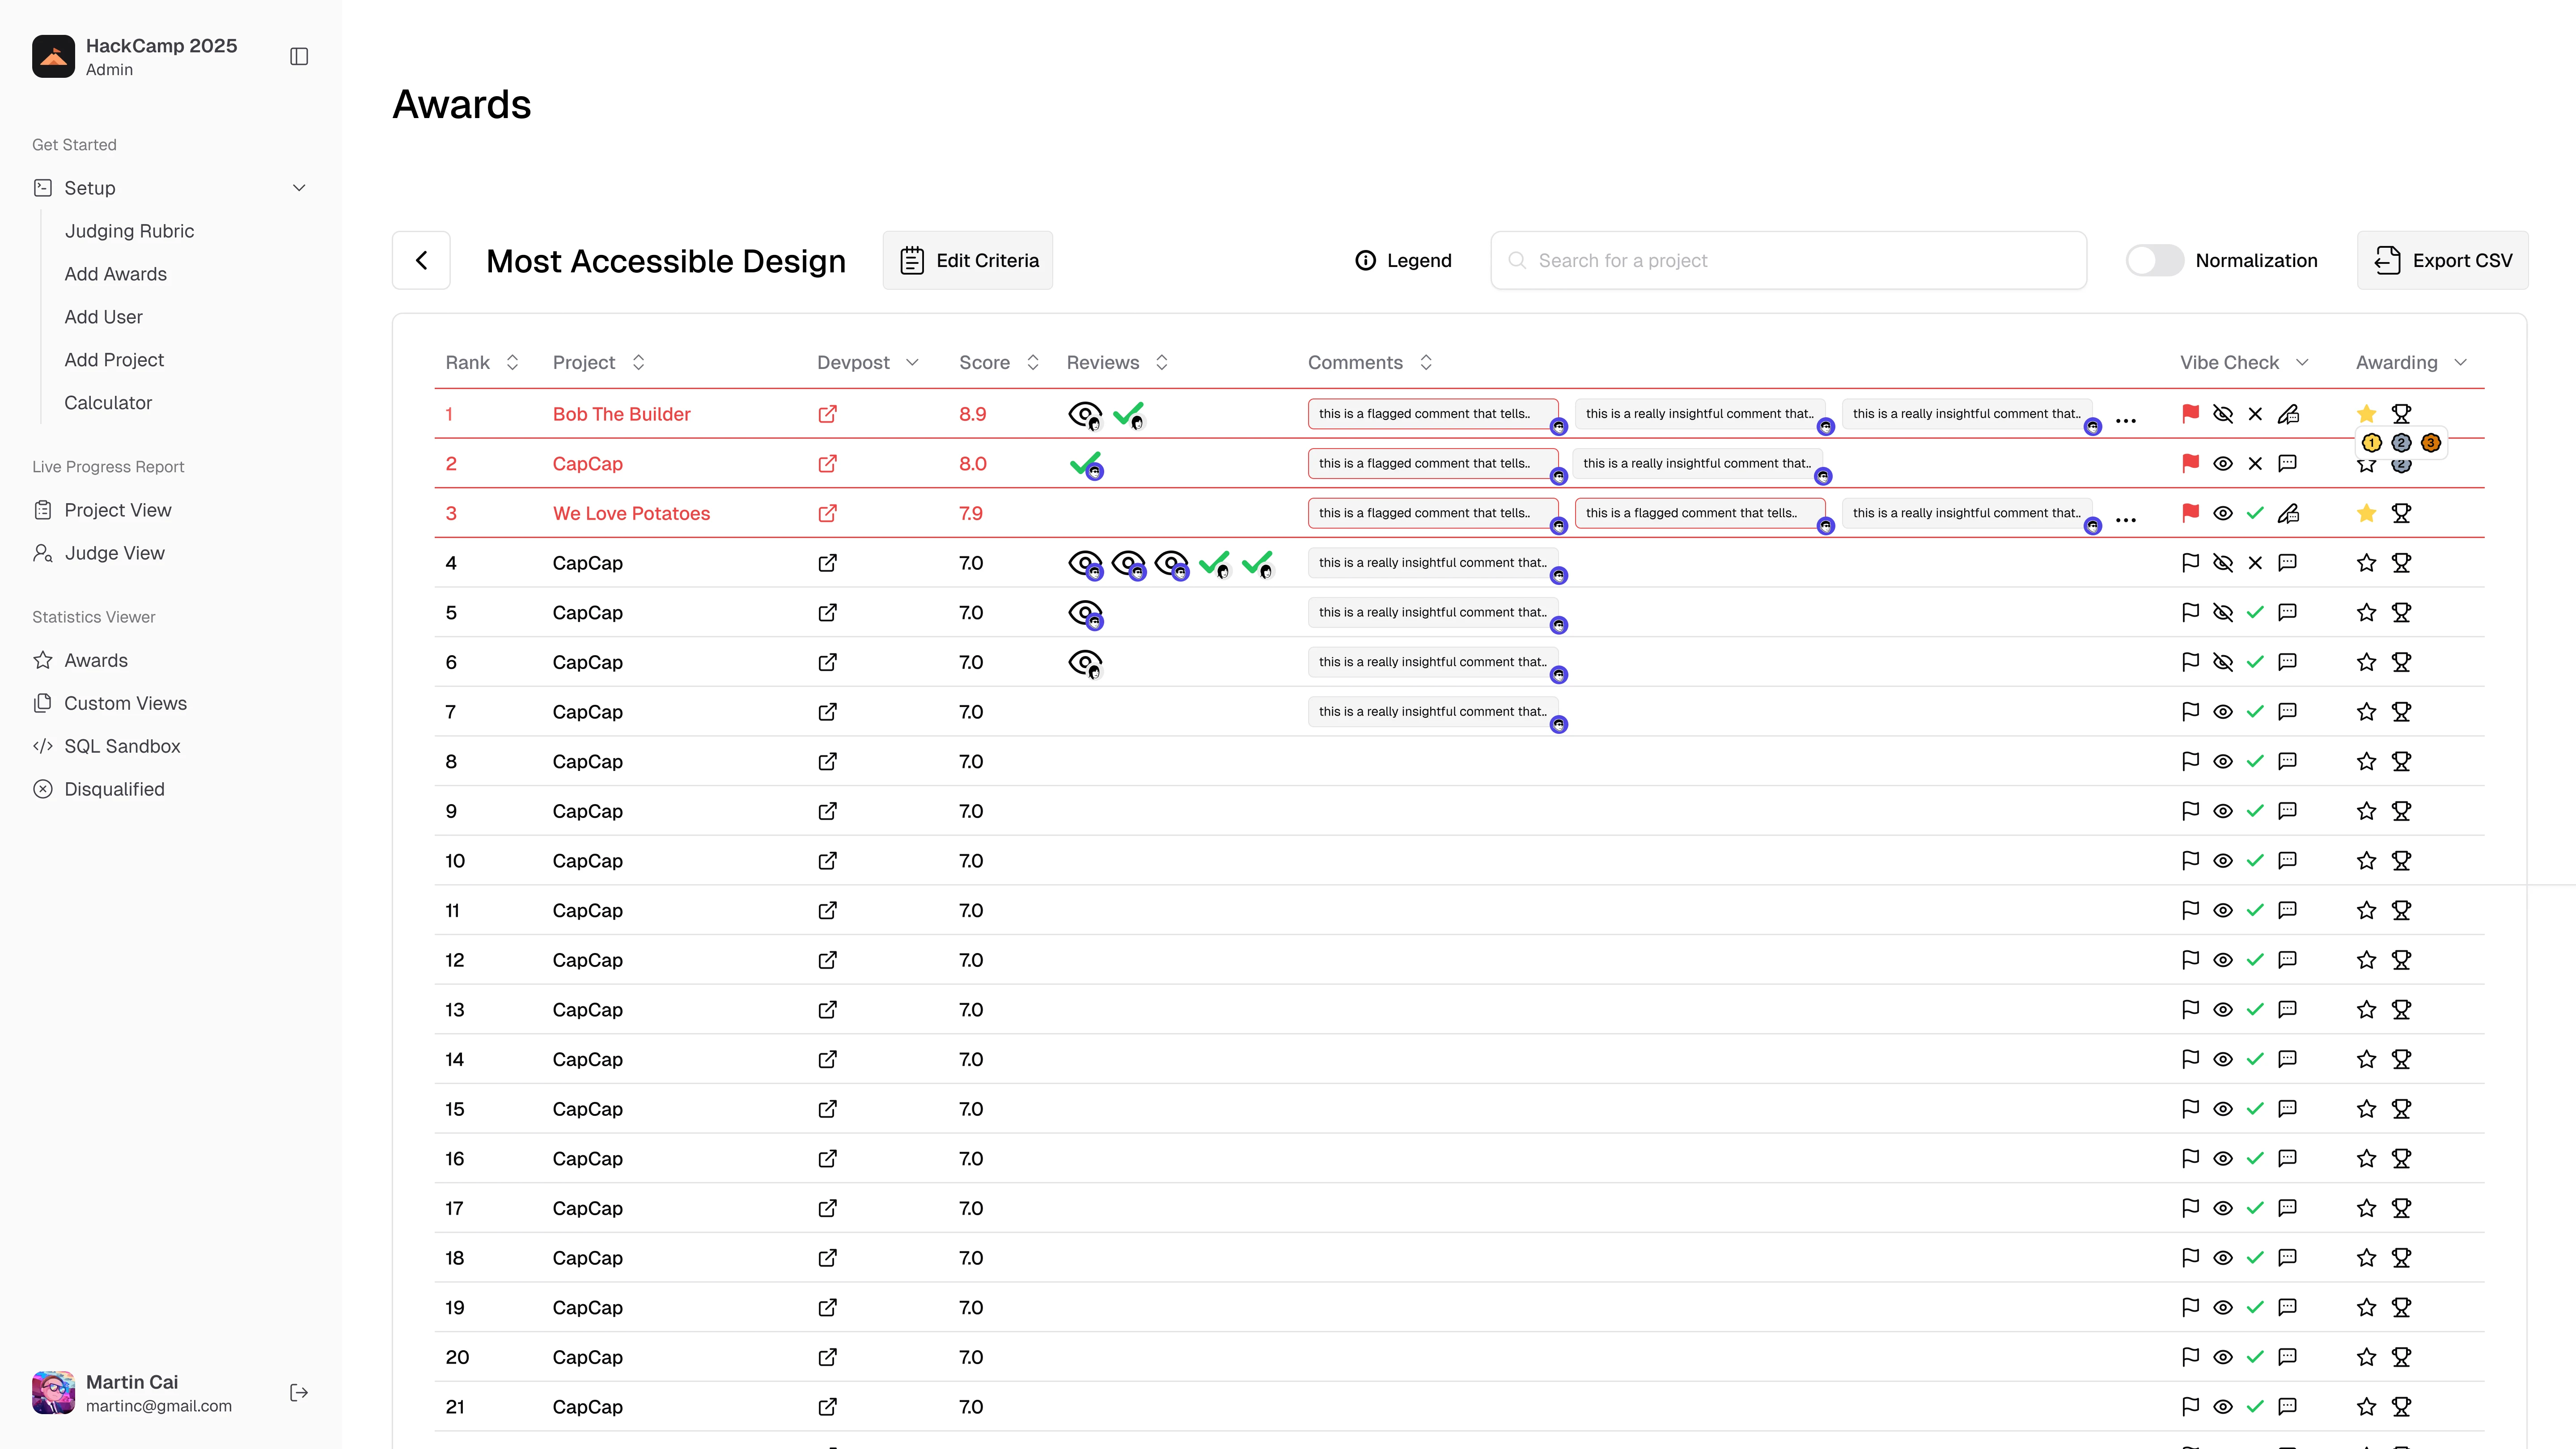Open comment bubble in rank 15 row
2576x1449 pixels.
click(x=2287, y=1108)
